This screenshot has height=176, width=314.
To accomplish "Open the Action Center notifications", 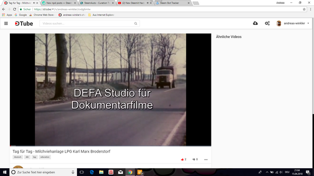I will tap(308, 172).
